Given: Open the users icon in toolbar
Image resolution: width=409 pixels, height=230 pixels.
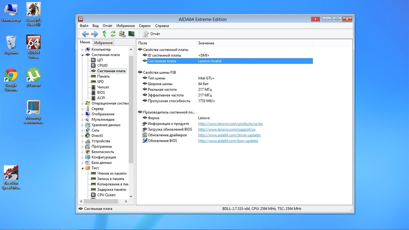Looking at the screenshot, I should (x=122, y=34).
